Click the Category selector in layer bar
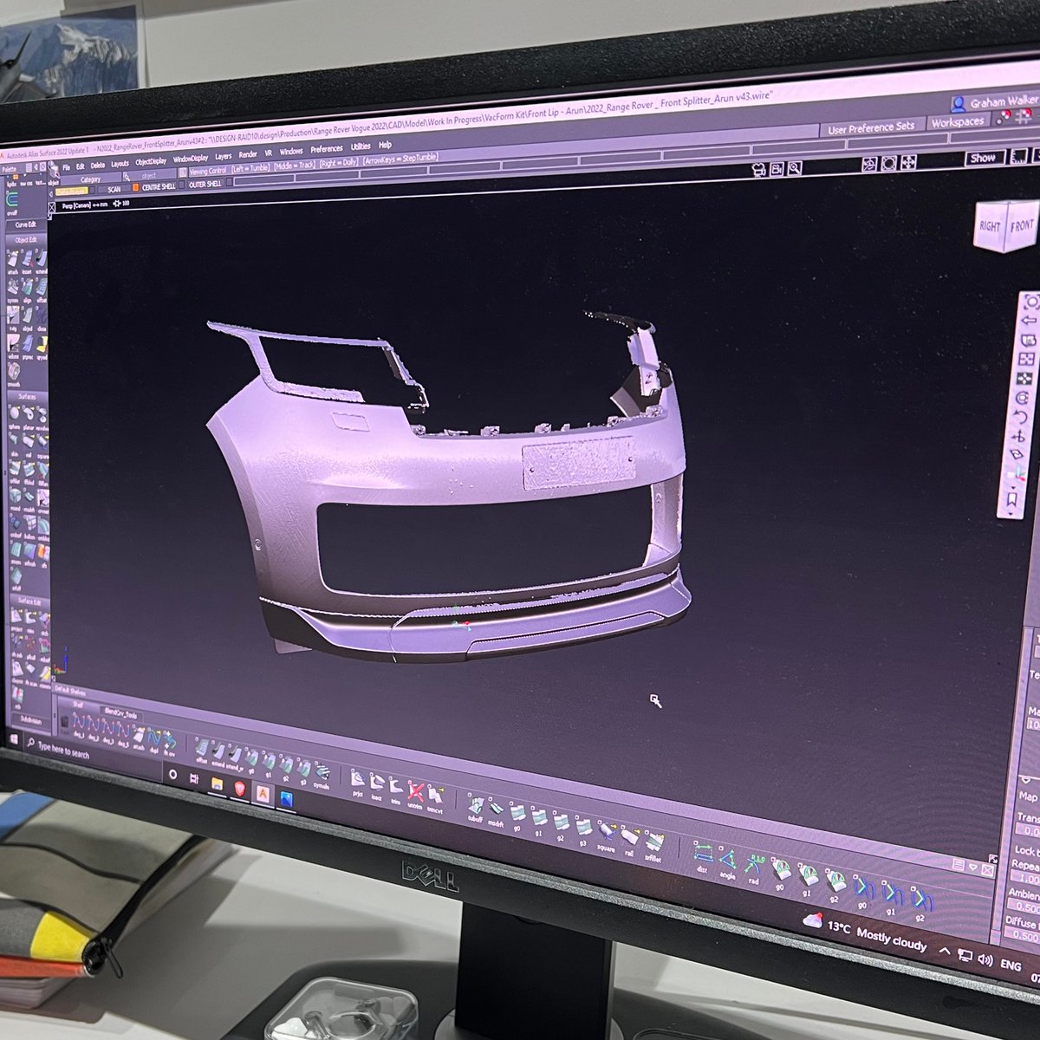The image size is (1040, 1040). (x=90, y=179)
